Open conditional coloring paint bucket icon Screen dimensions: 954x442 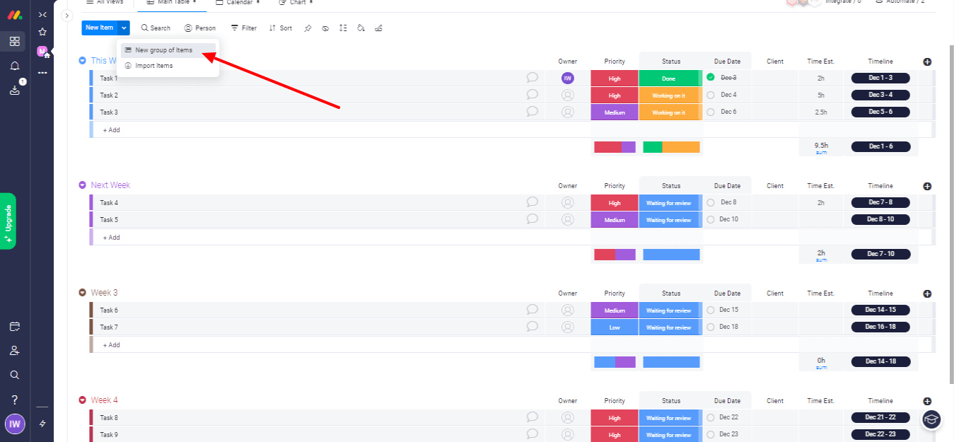(x=361, y=28)
